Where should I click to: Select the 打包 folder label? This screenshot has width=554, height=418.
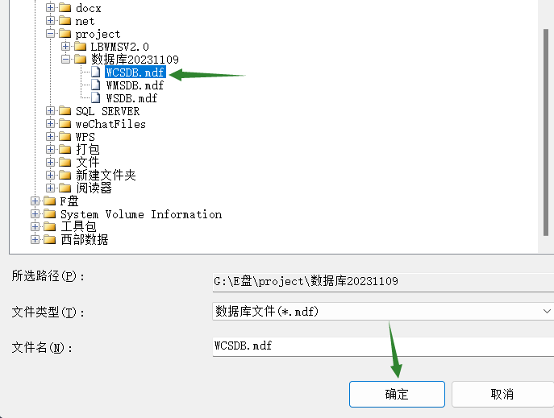tap(88, 150)
